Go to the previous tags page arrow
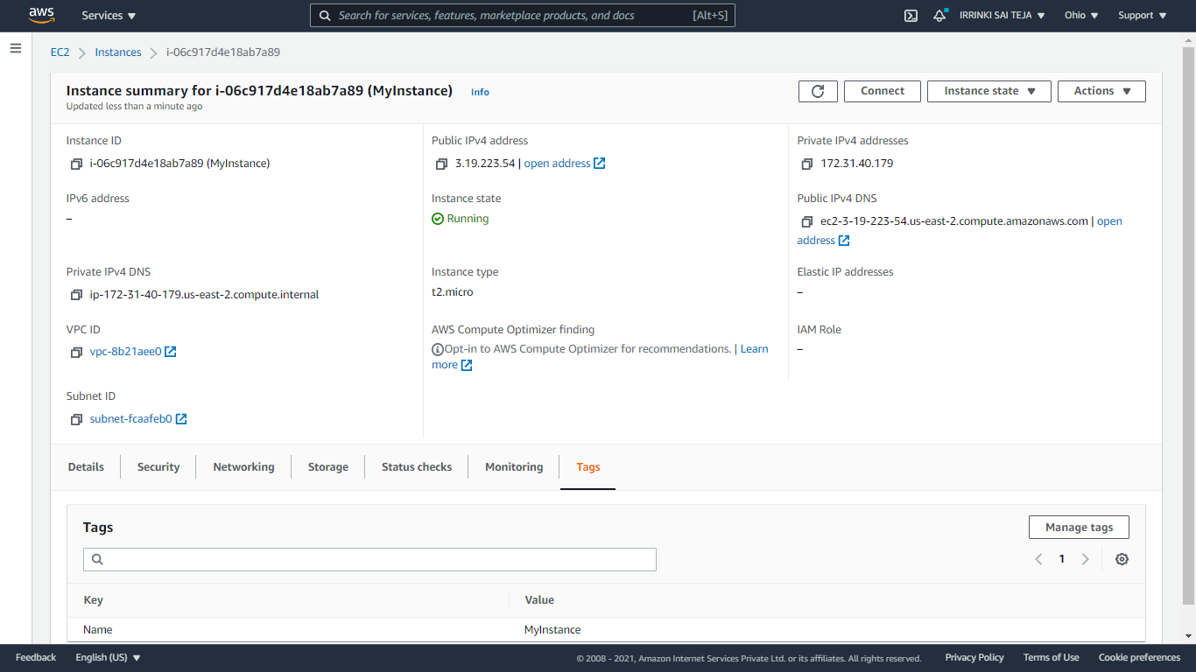Viewport: 1196px width, 672px height. (1038, 559)
